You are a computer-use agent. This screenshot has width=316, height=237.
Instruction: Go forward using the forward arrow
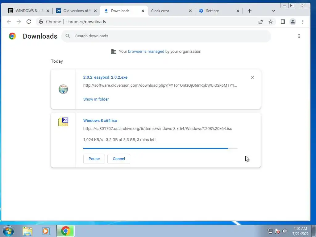(19, 22)
